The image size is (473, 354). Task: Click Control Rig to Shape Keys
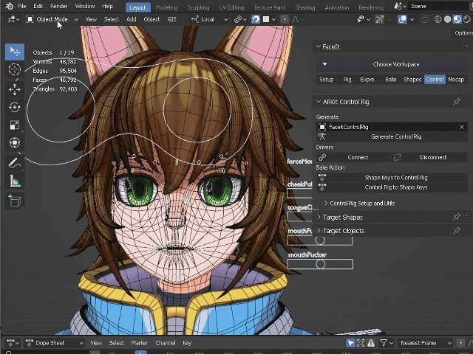[392, 187]
